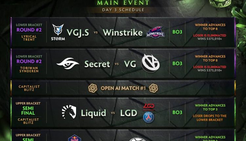Click the Team Liquid horse logo
Viewport: 246px width, 141px height.
[69, 112]
